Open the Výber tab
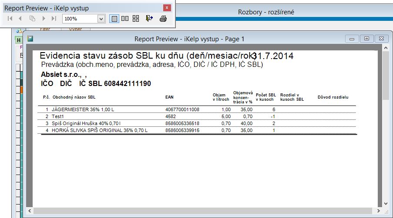Viewport: 393px width, 218px height. click(74, 30)
